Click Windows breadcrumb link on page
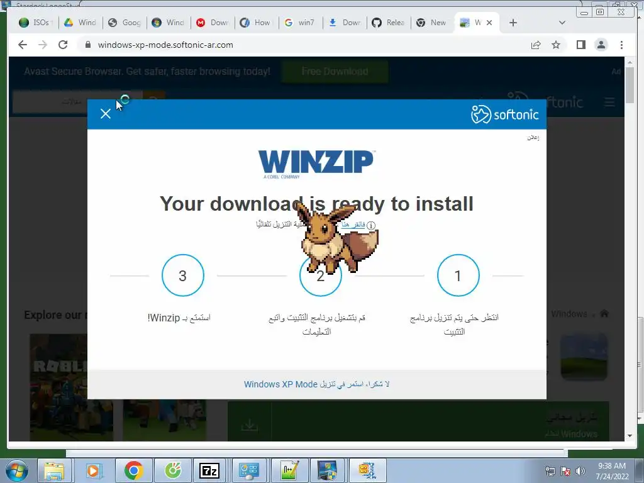 coord(569,314)
